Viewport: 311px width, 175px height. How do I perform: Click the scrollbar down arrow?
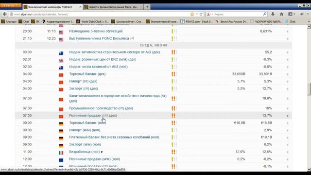(x=309, y=170)
